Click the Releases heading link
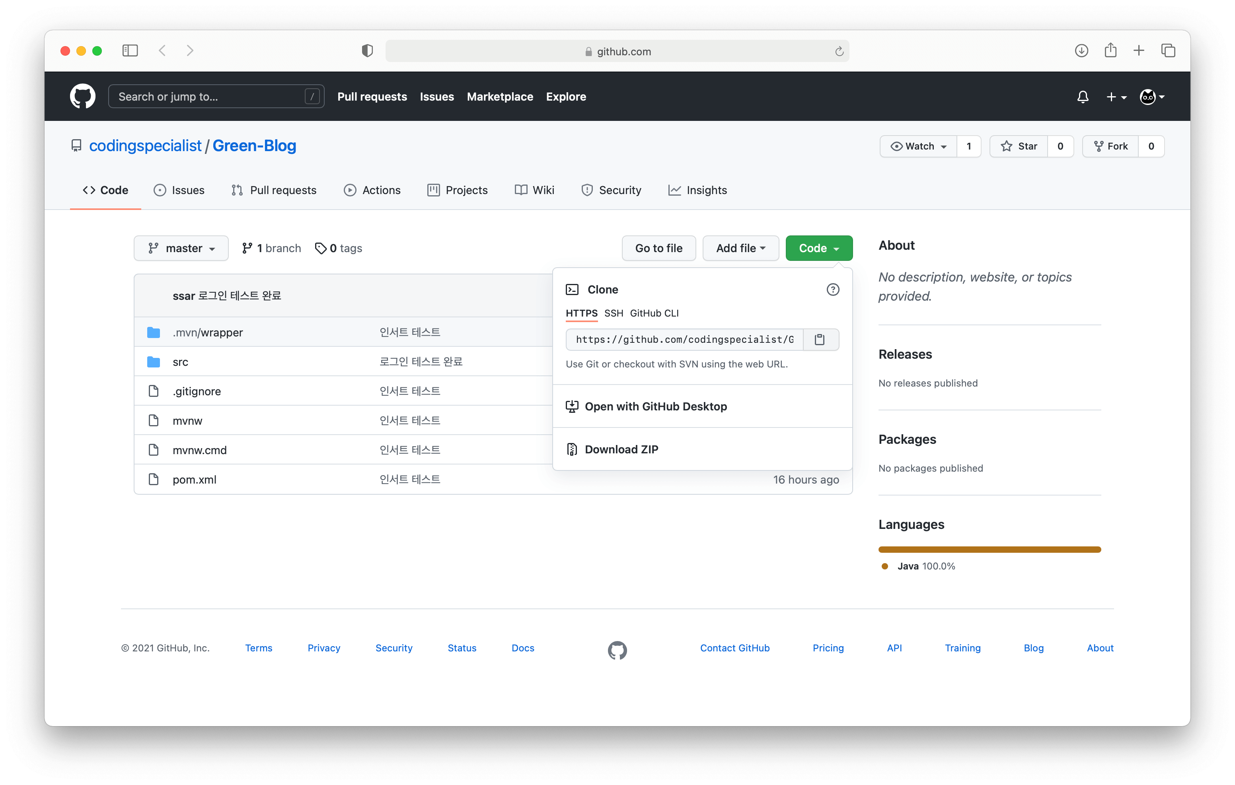Image resolution: width=1235 pixels, height=785 pixels. click(x=905, y=354)
